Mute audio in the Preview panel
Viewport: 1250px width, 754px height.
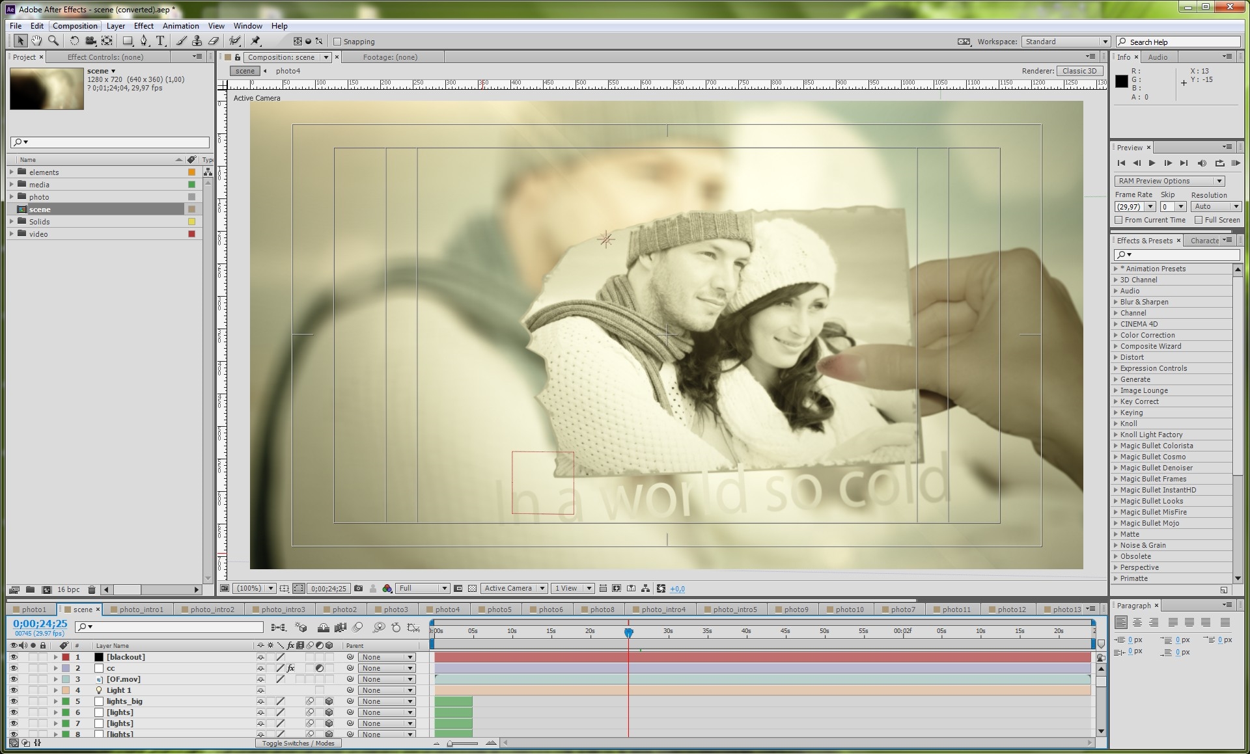pos(1202,163)
